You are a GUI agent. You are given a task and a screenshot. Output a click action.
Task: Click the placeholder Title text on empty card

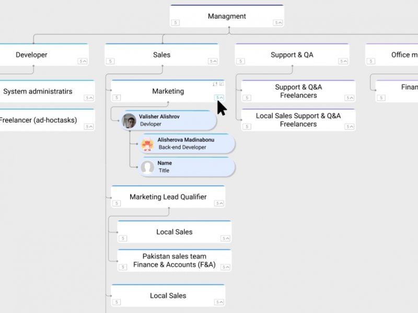click(x=164, y=171)
